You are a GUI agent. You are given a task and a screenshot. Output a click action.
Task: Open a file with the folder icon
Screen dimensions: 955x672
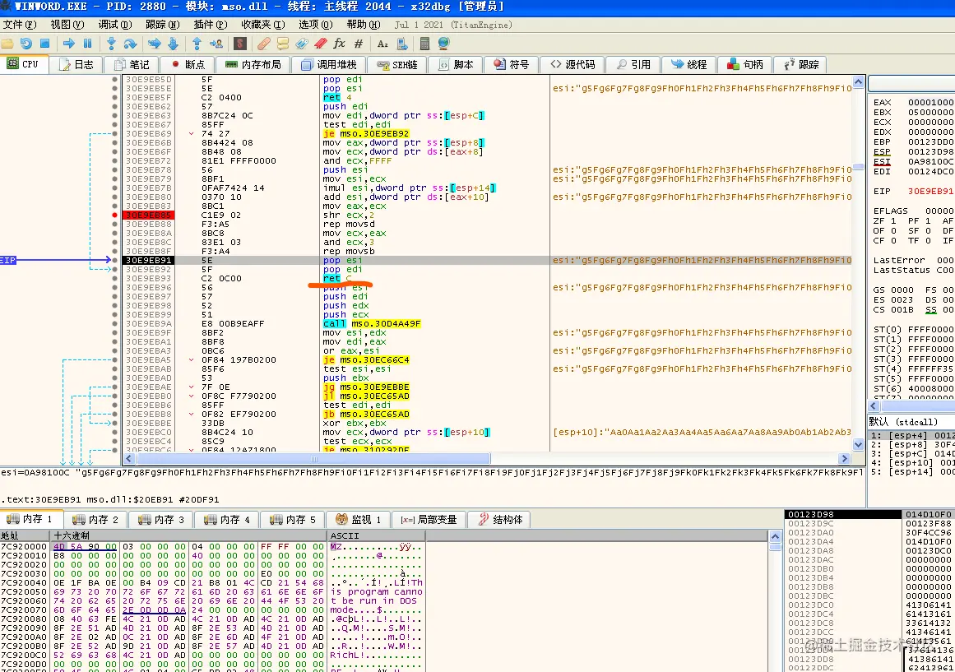click(7, 44)
